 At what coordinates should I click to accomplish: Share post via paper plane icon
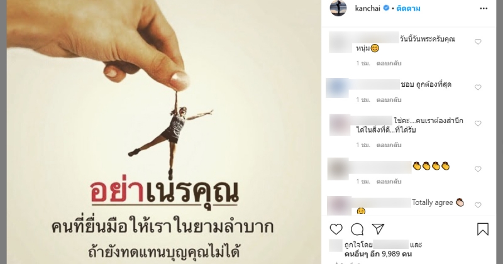pyautogui.click(x=379, y=229)
